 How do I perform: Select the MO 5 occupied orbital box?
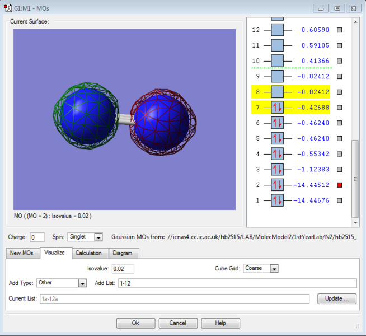[278, 138]
